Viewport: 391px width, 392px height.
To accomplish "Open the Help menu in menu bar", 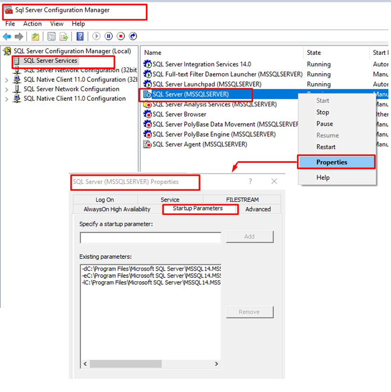I will tap(79, 24).
